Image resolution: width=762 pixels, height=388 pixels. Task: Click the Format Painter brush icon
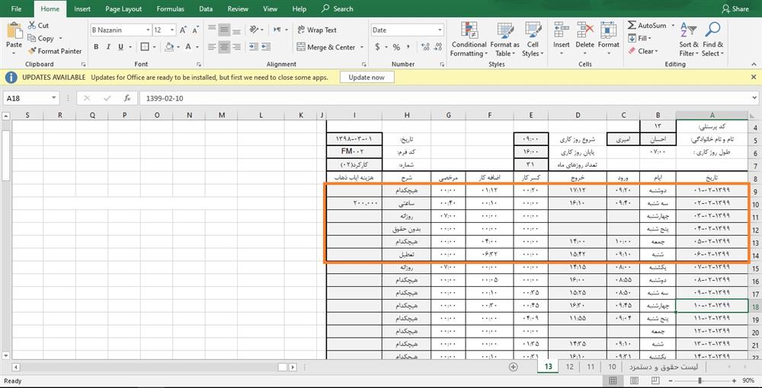coord(32,51)
